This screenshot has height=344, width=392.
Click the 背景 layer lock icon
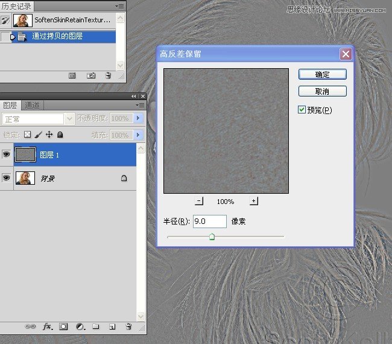pos(124,178)
